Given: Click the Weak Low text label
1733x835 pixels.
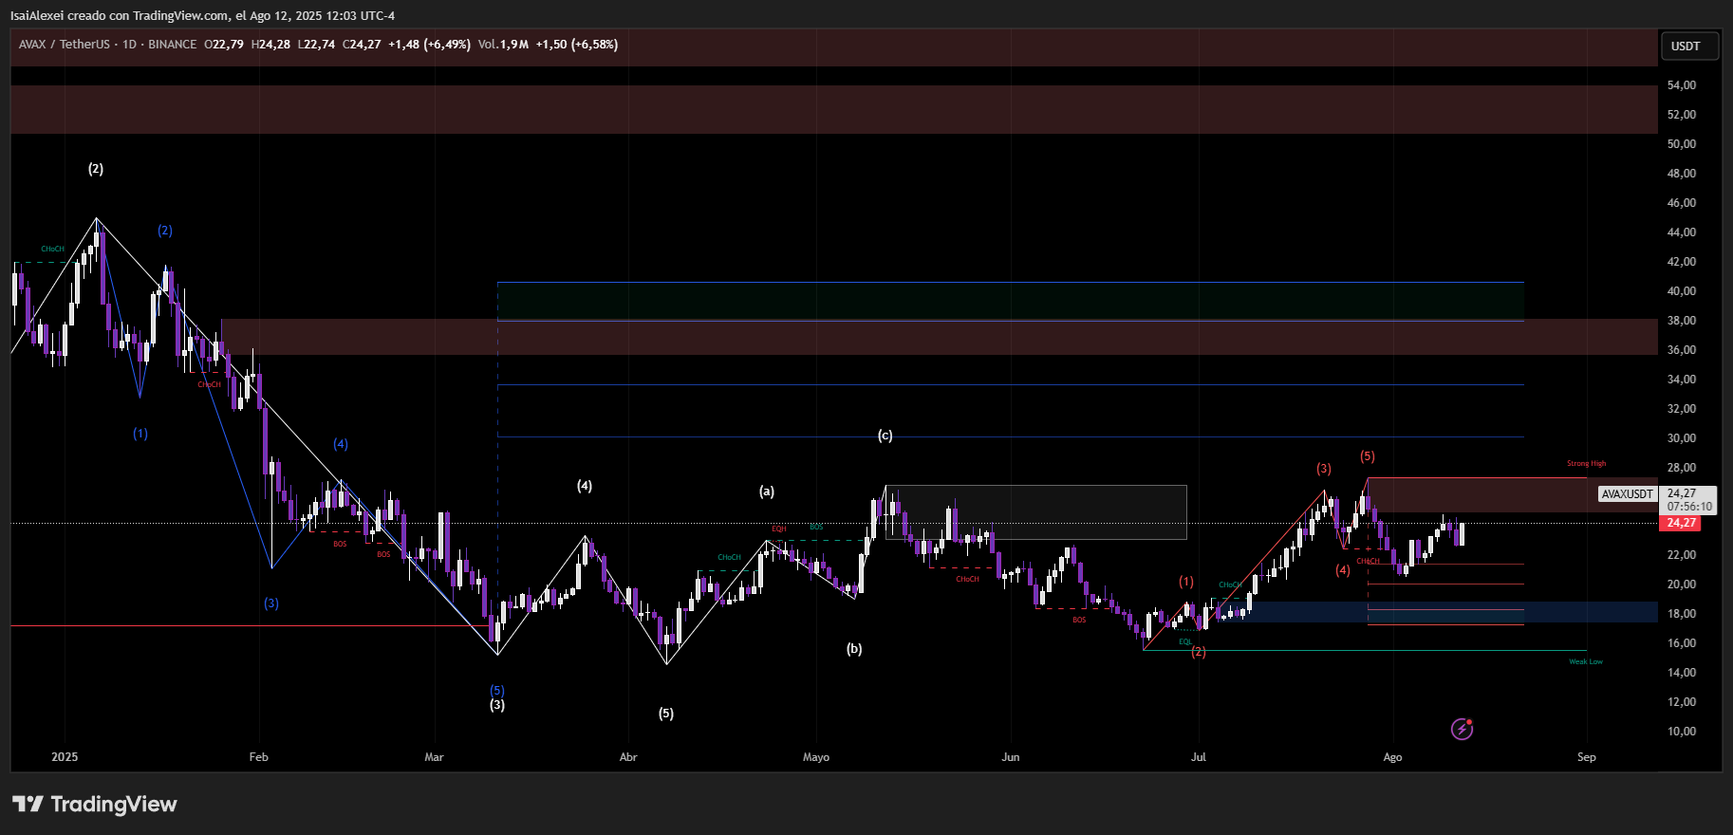Looking at the screenshot, I should [x=1585, y=661].
